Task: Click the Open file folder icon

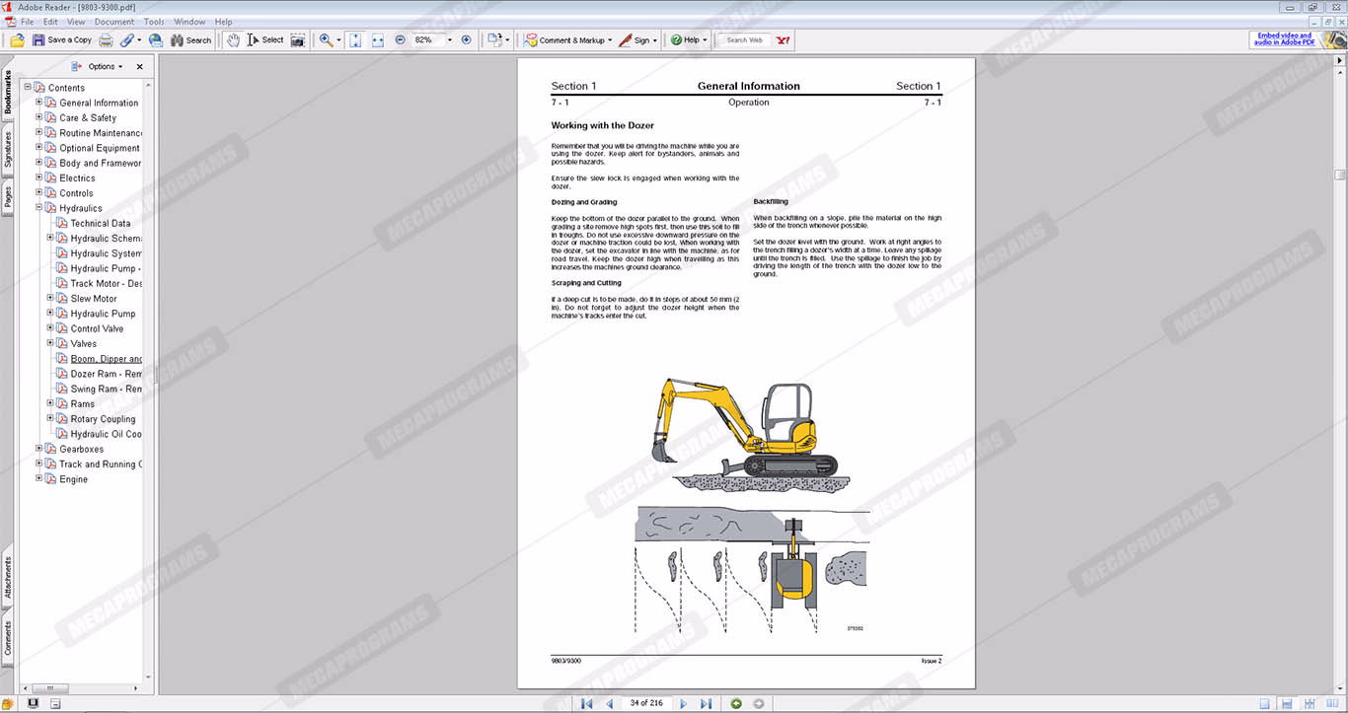Action: [17, 40]
